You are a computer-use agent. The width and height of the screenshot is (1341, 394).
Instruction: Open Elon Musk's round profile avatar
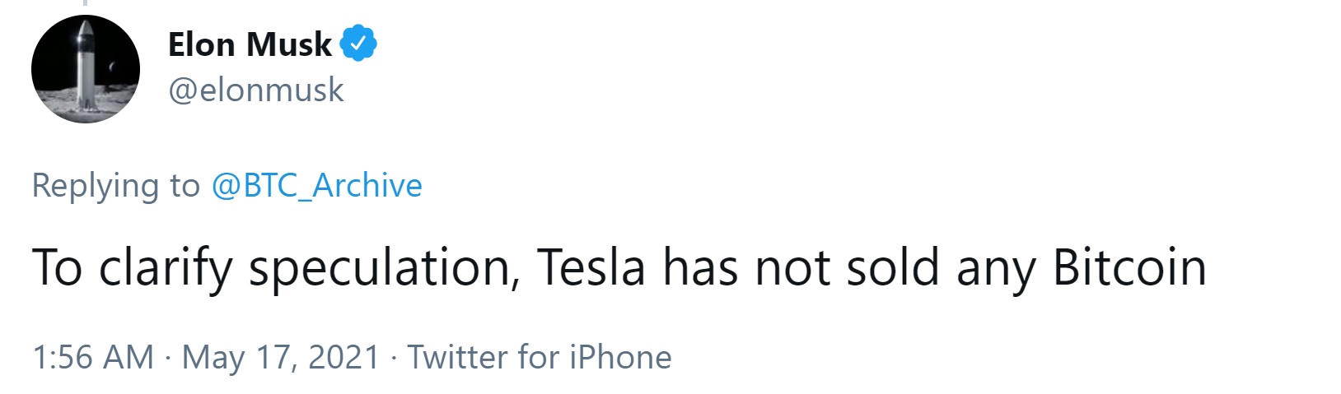coord(86,70)
